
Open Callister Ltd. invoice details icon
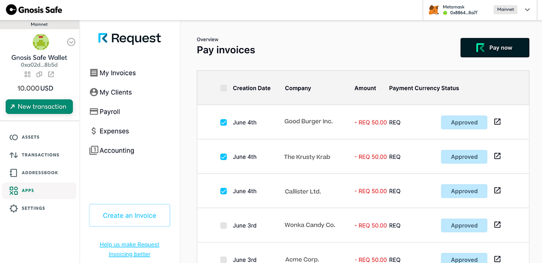[498, 190]
